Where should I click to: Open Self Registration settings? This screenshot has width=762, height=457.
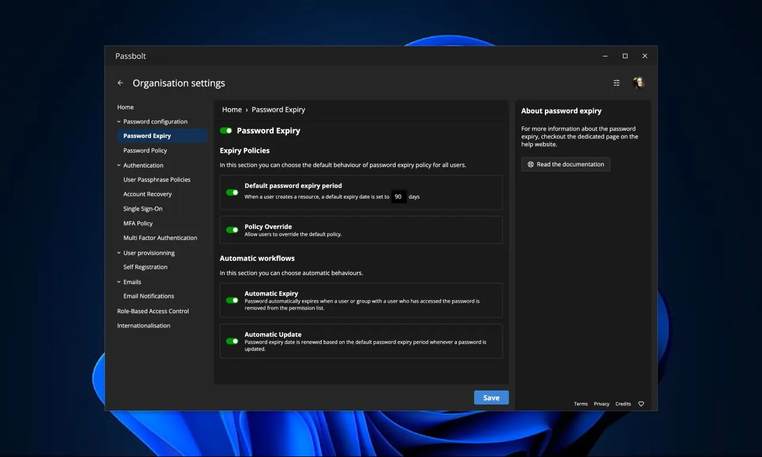click(x=145, y=267)
